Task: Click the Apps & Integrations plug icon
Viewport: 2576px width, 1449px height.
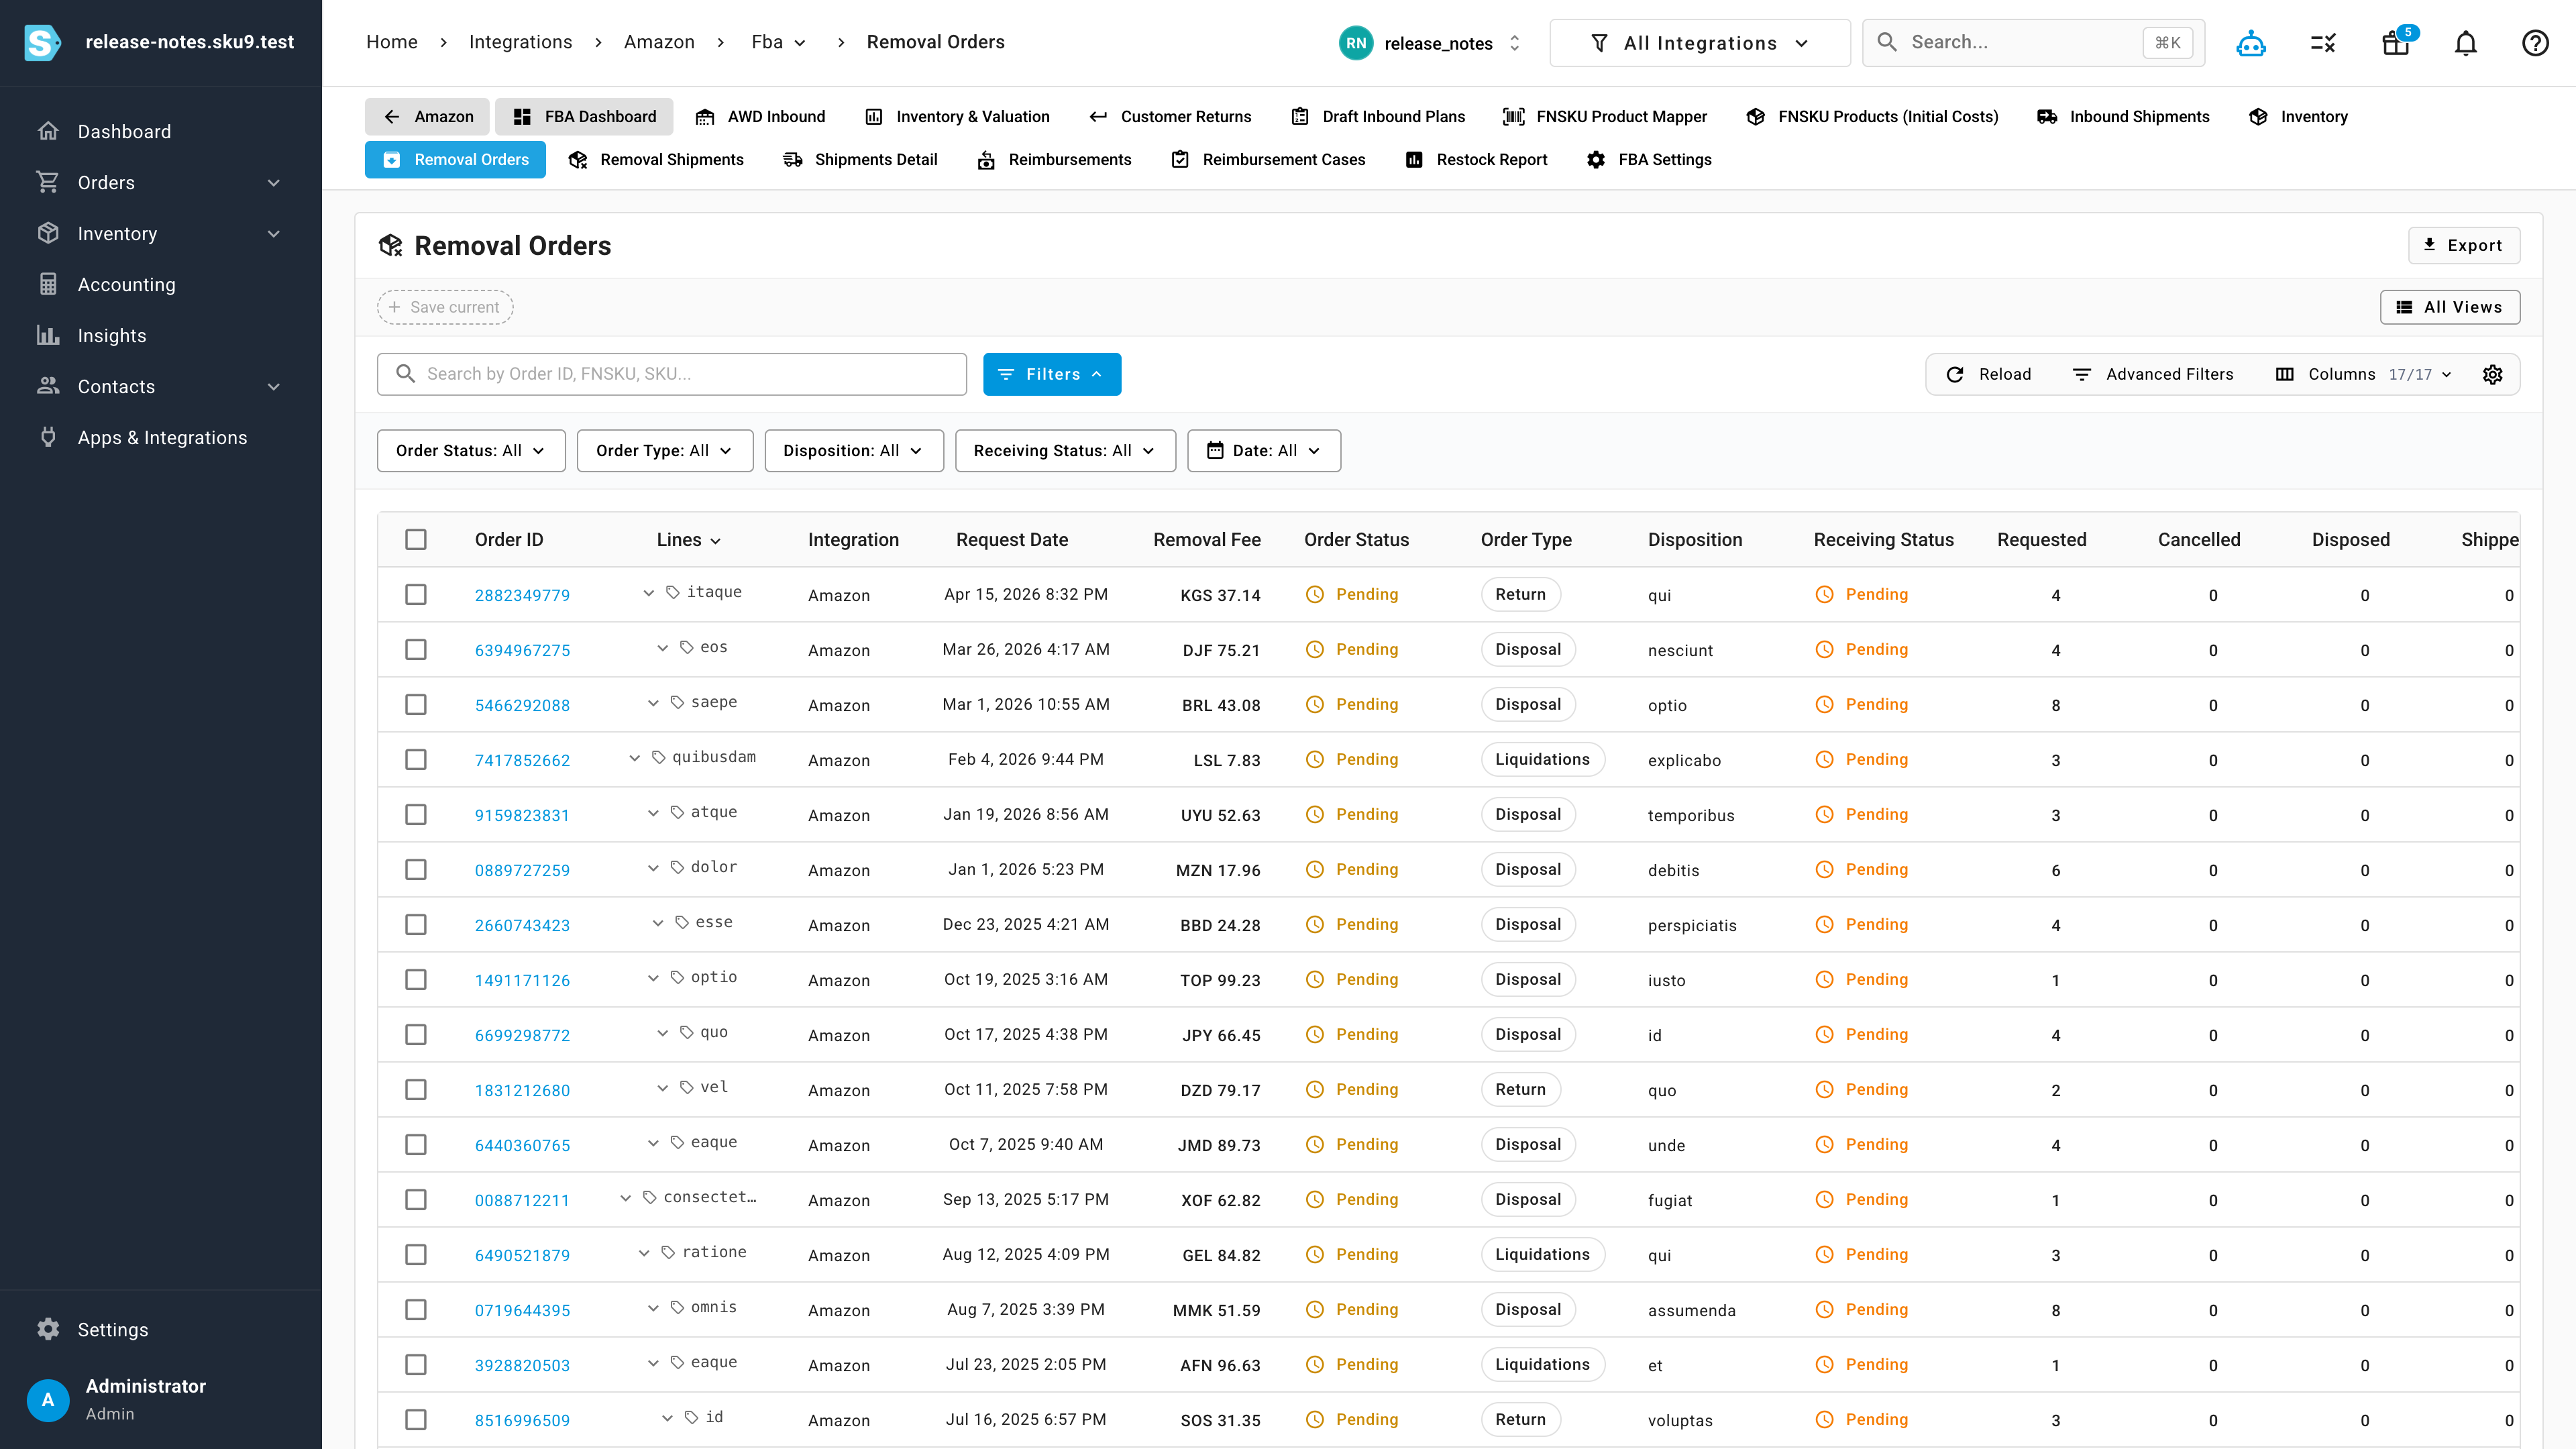Action: pos(48,437)
